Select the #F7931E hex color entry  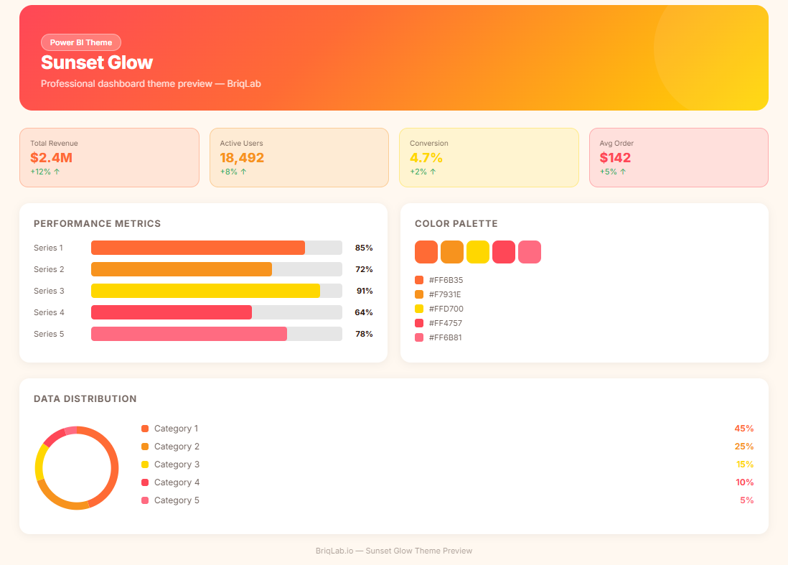tap(445, 294)
